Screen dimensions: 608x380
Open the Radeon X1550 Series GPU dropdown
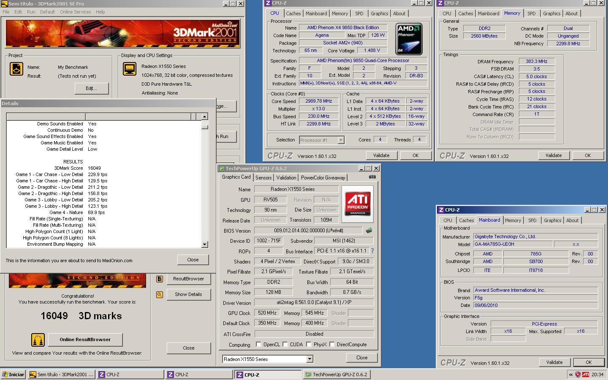pos(309,359)
